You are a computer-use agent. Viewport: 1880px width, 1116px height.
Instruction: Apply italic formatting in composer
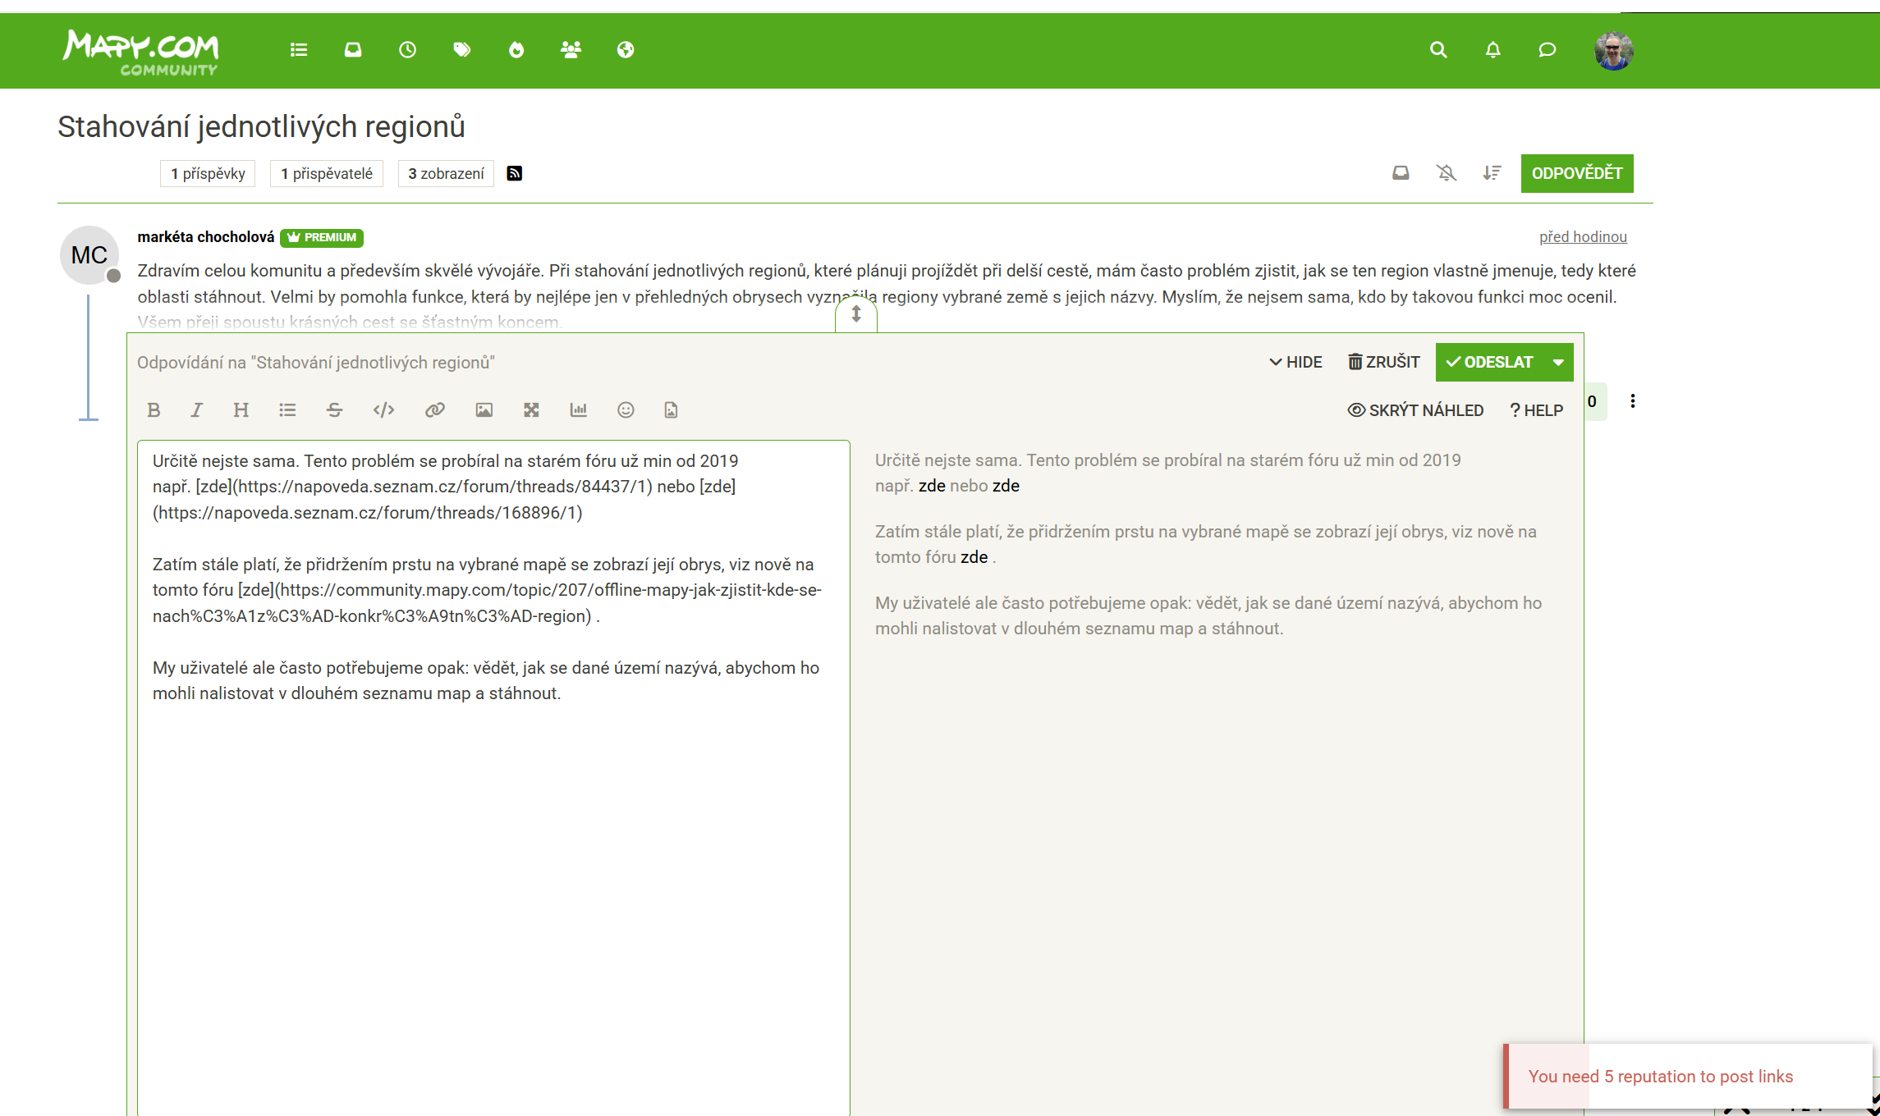click(196, 410)
